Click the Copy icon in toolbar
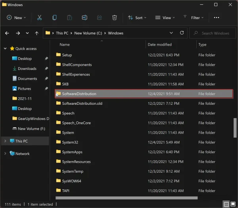The width and height of the screenshot is (238, 208). pos(54,17)
